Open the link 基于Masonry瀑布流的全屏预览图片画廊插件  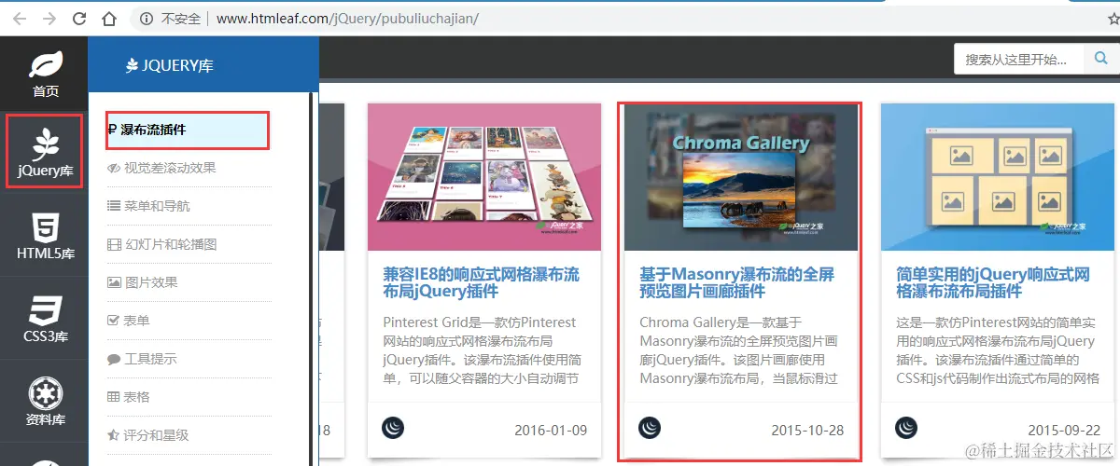(737, 282)
